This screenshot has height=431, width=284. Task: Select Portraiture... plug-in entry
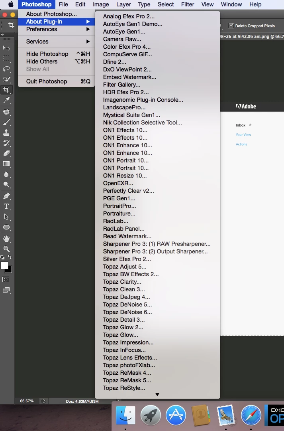(157, 214)
